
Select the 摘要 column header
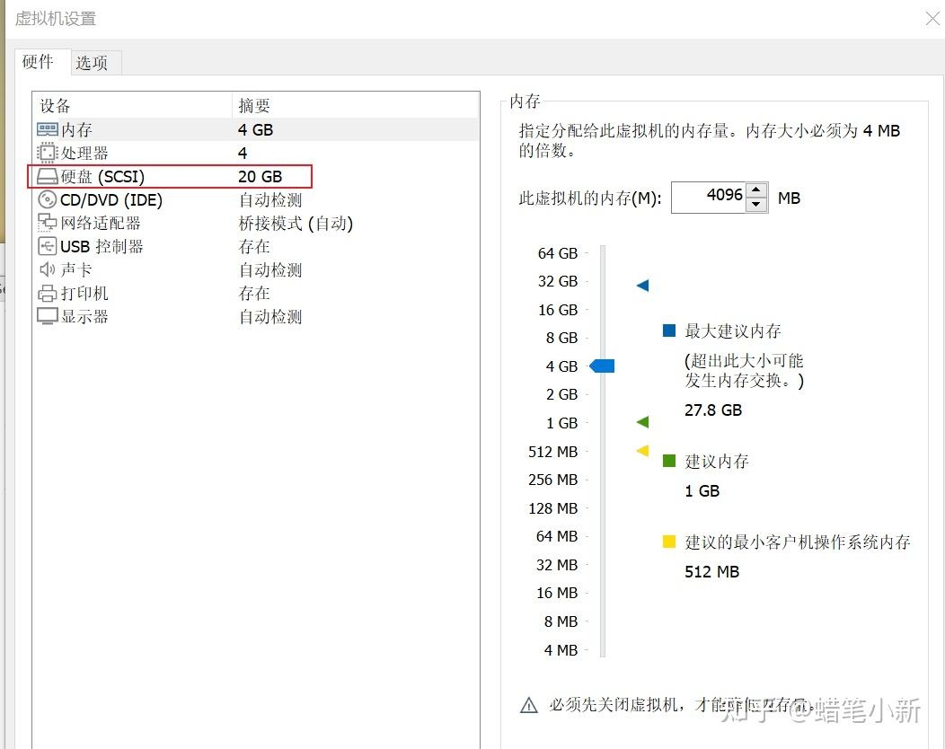coord(254,105)
